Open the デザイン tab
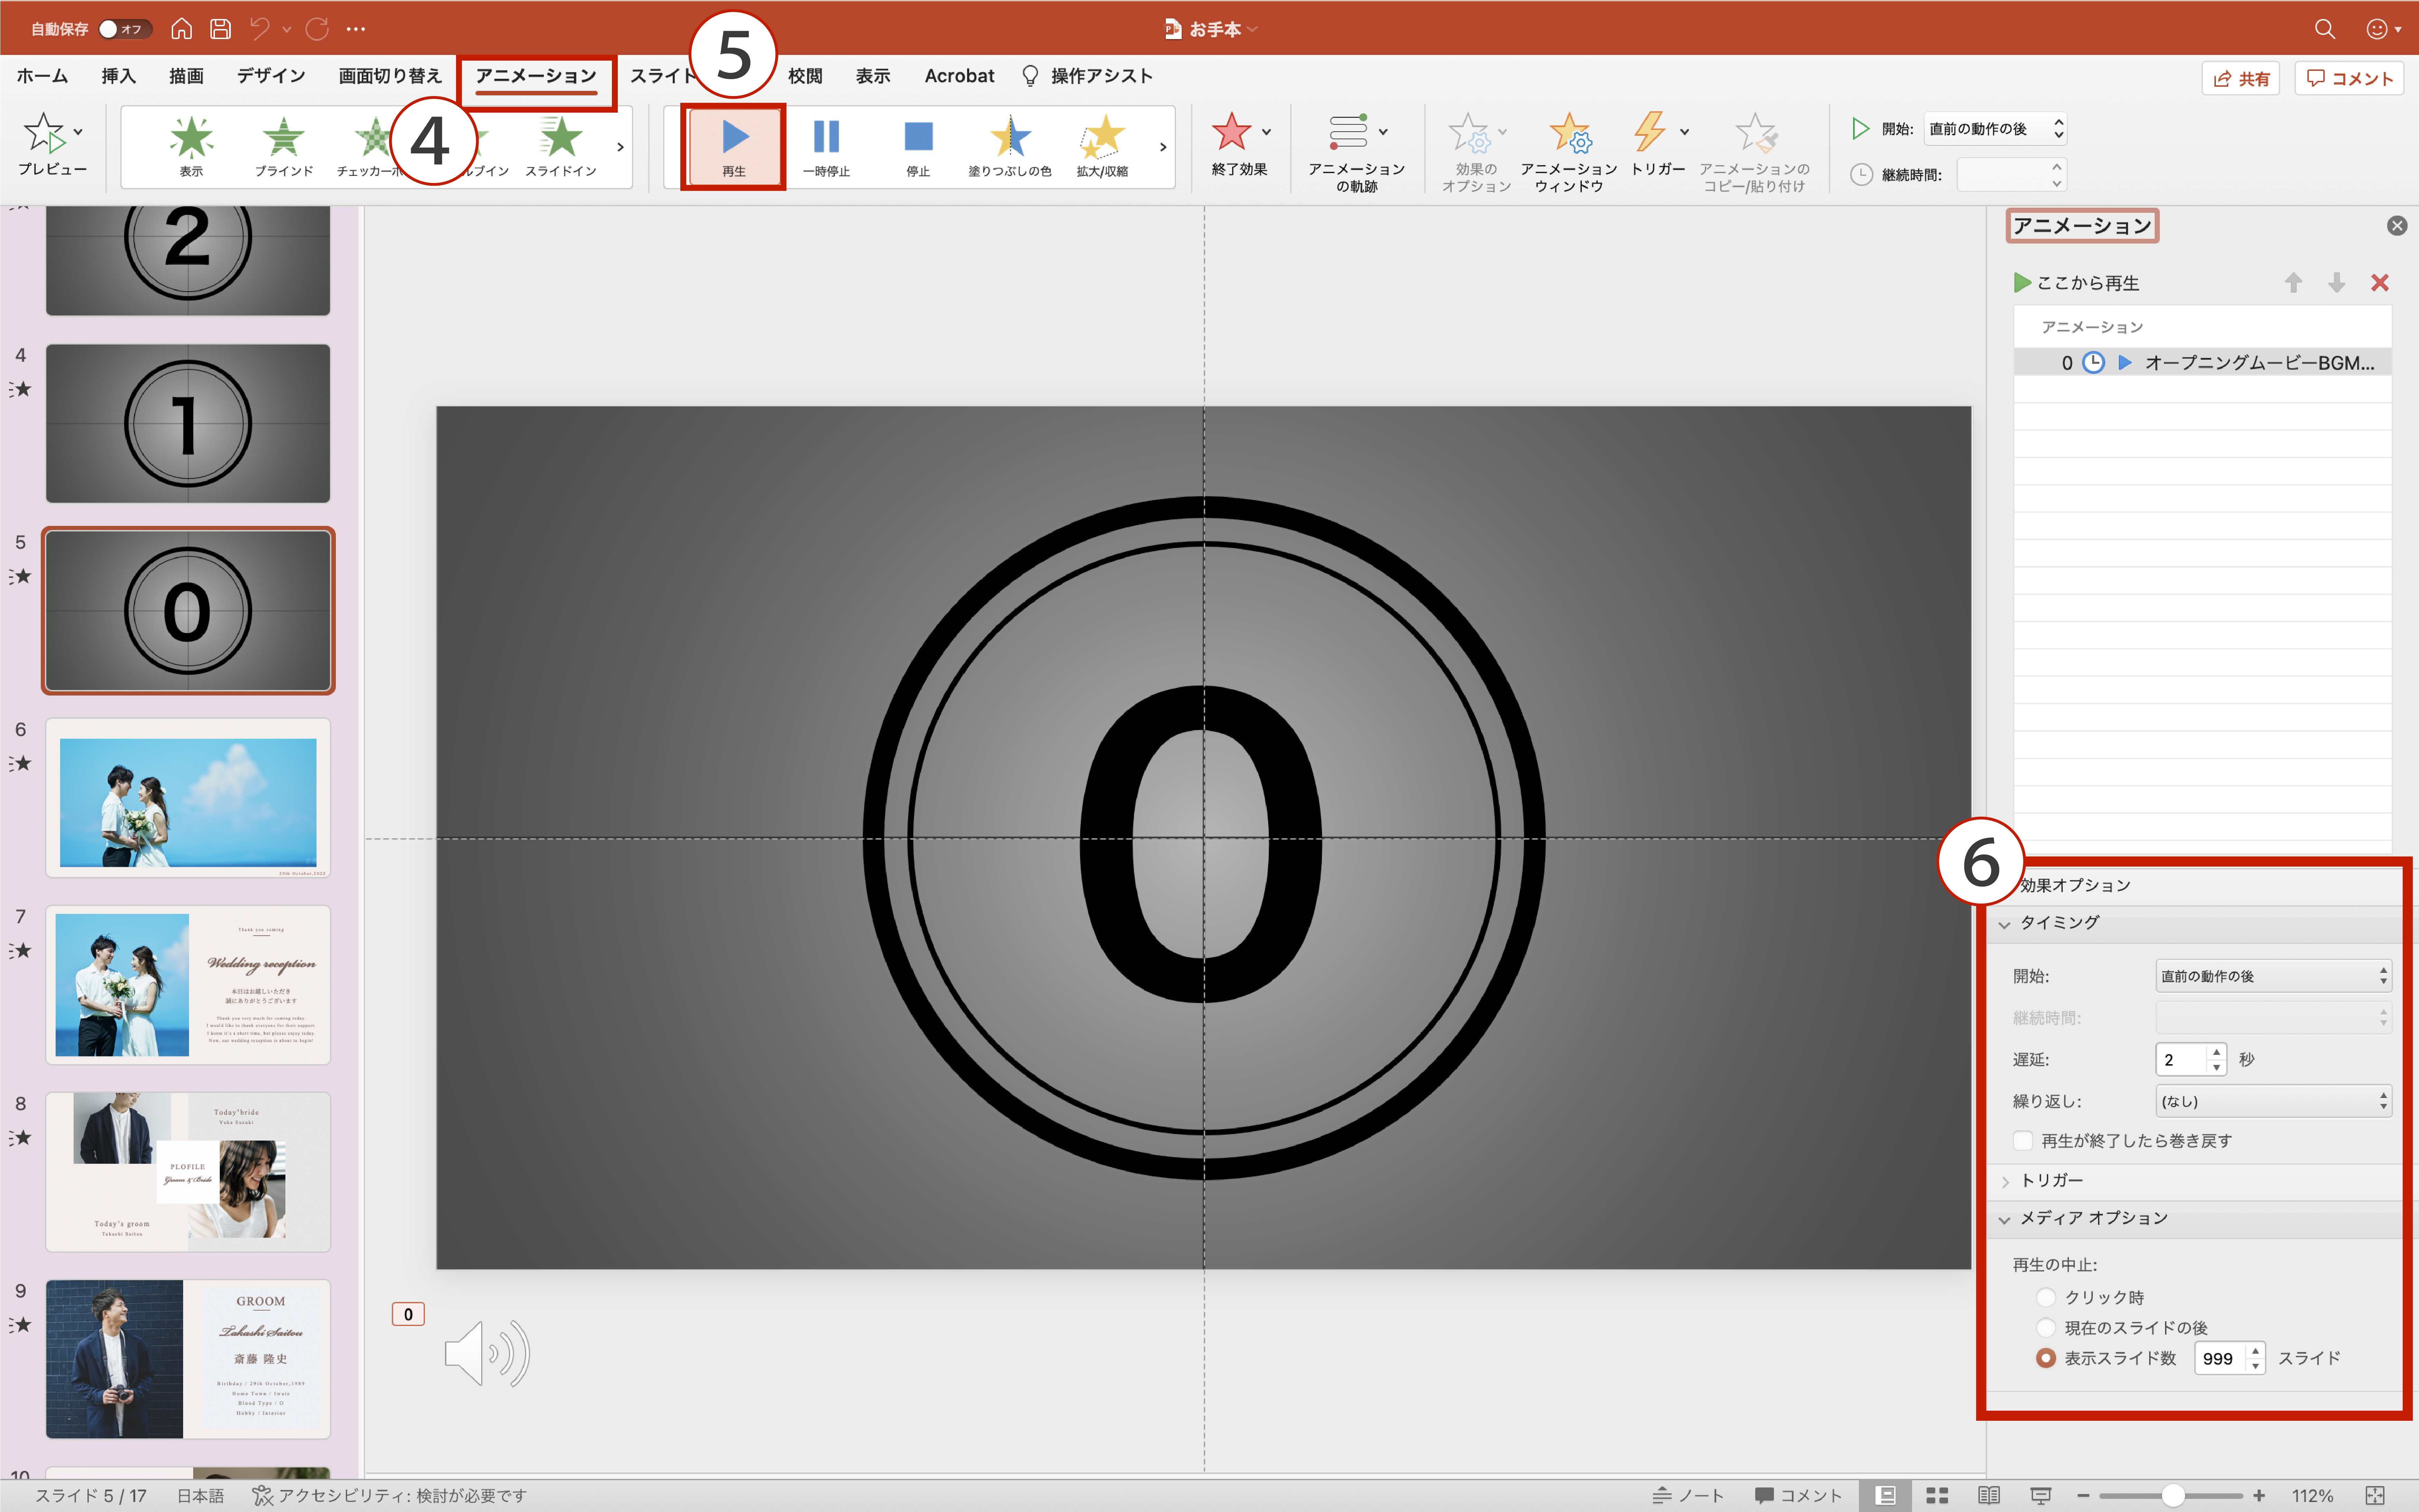This screenshot has height=1512, width=2419. click(271, 76)
